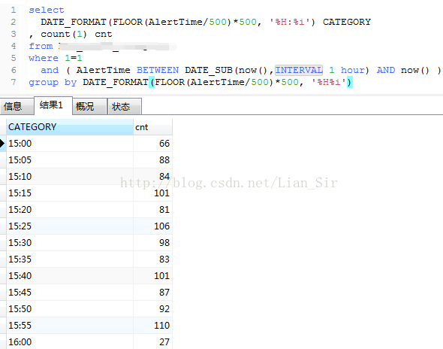The height and width of the screenshot is (349, 443).
Task: Select the 结果1 tab
Action: [53, 105]
